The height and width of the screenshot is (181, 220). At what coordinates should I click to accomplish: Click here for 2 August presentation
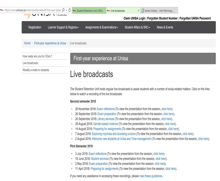203,139
